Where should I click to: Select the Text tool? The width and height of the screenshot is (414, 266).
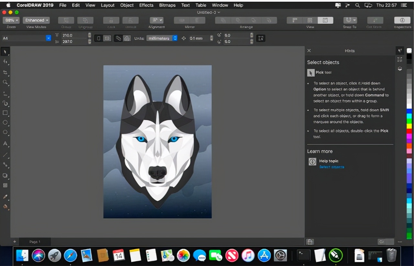5,144
